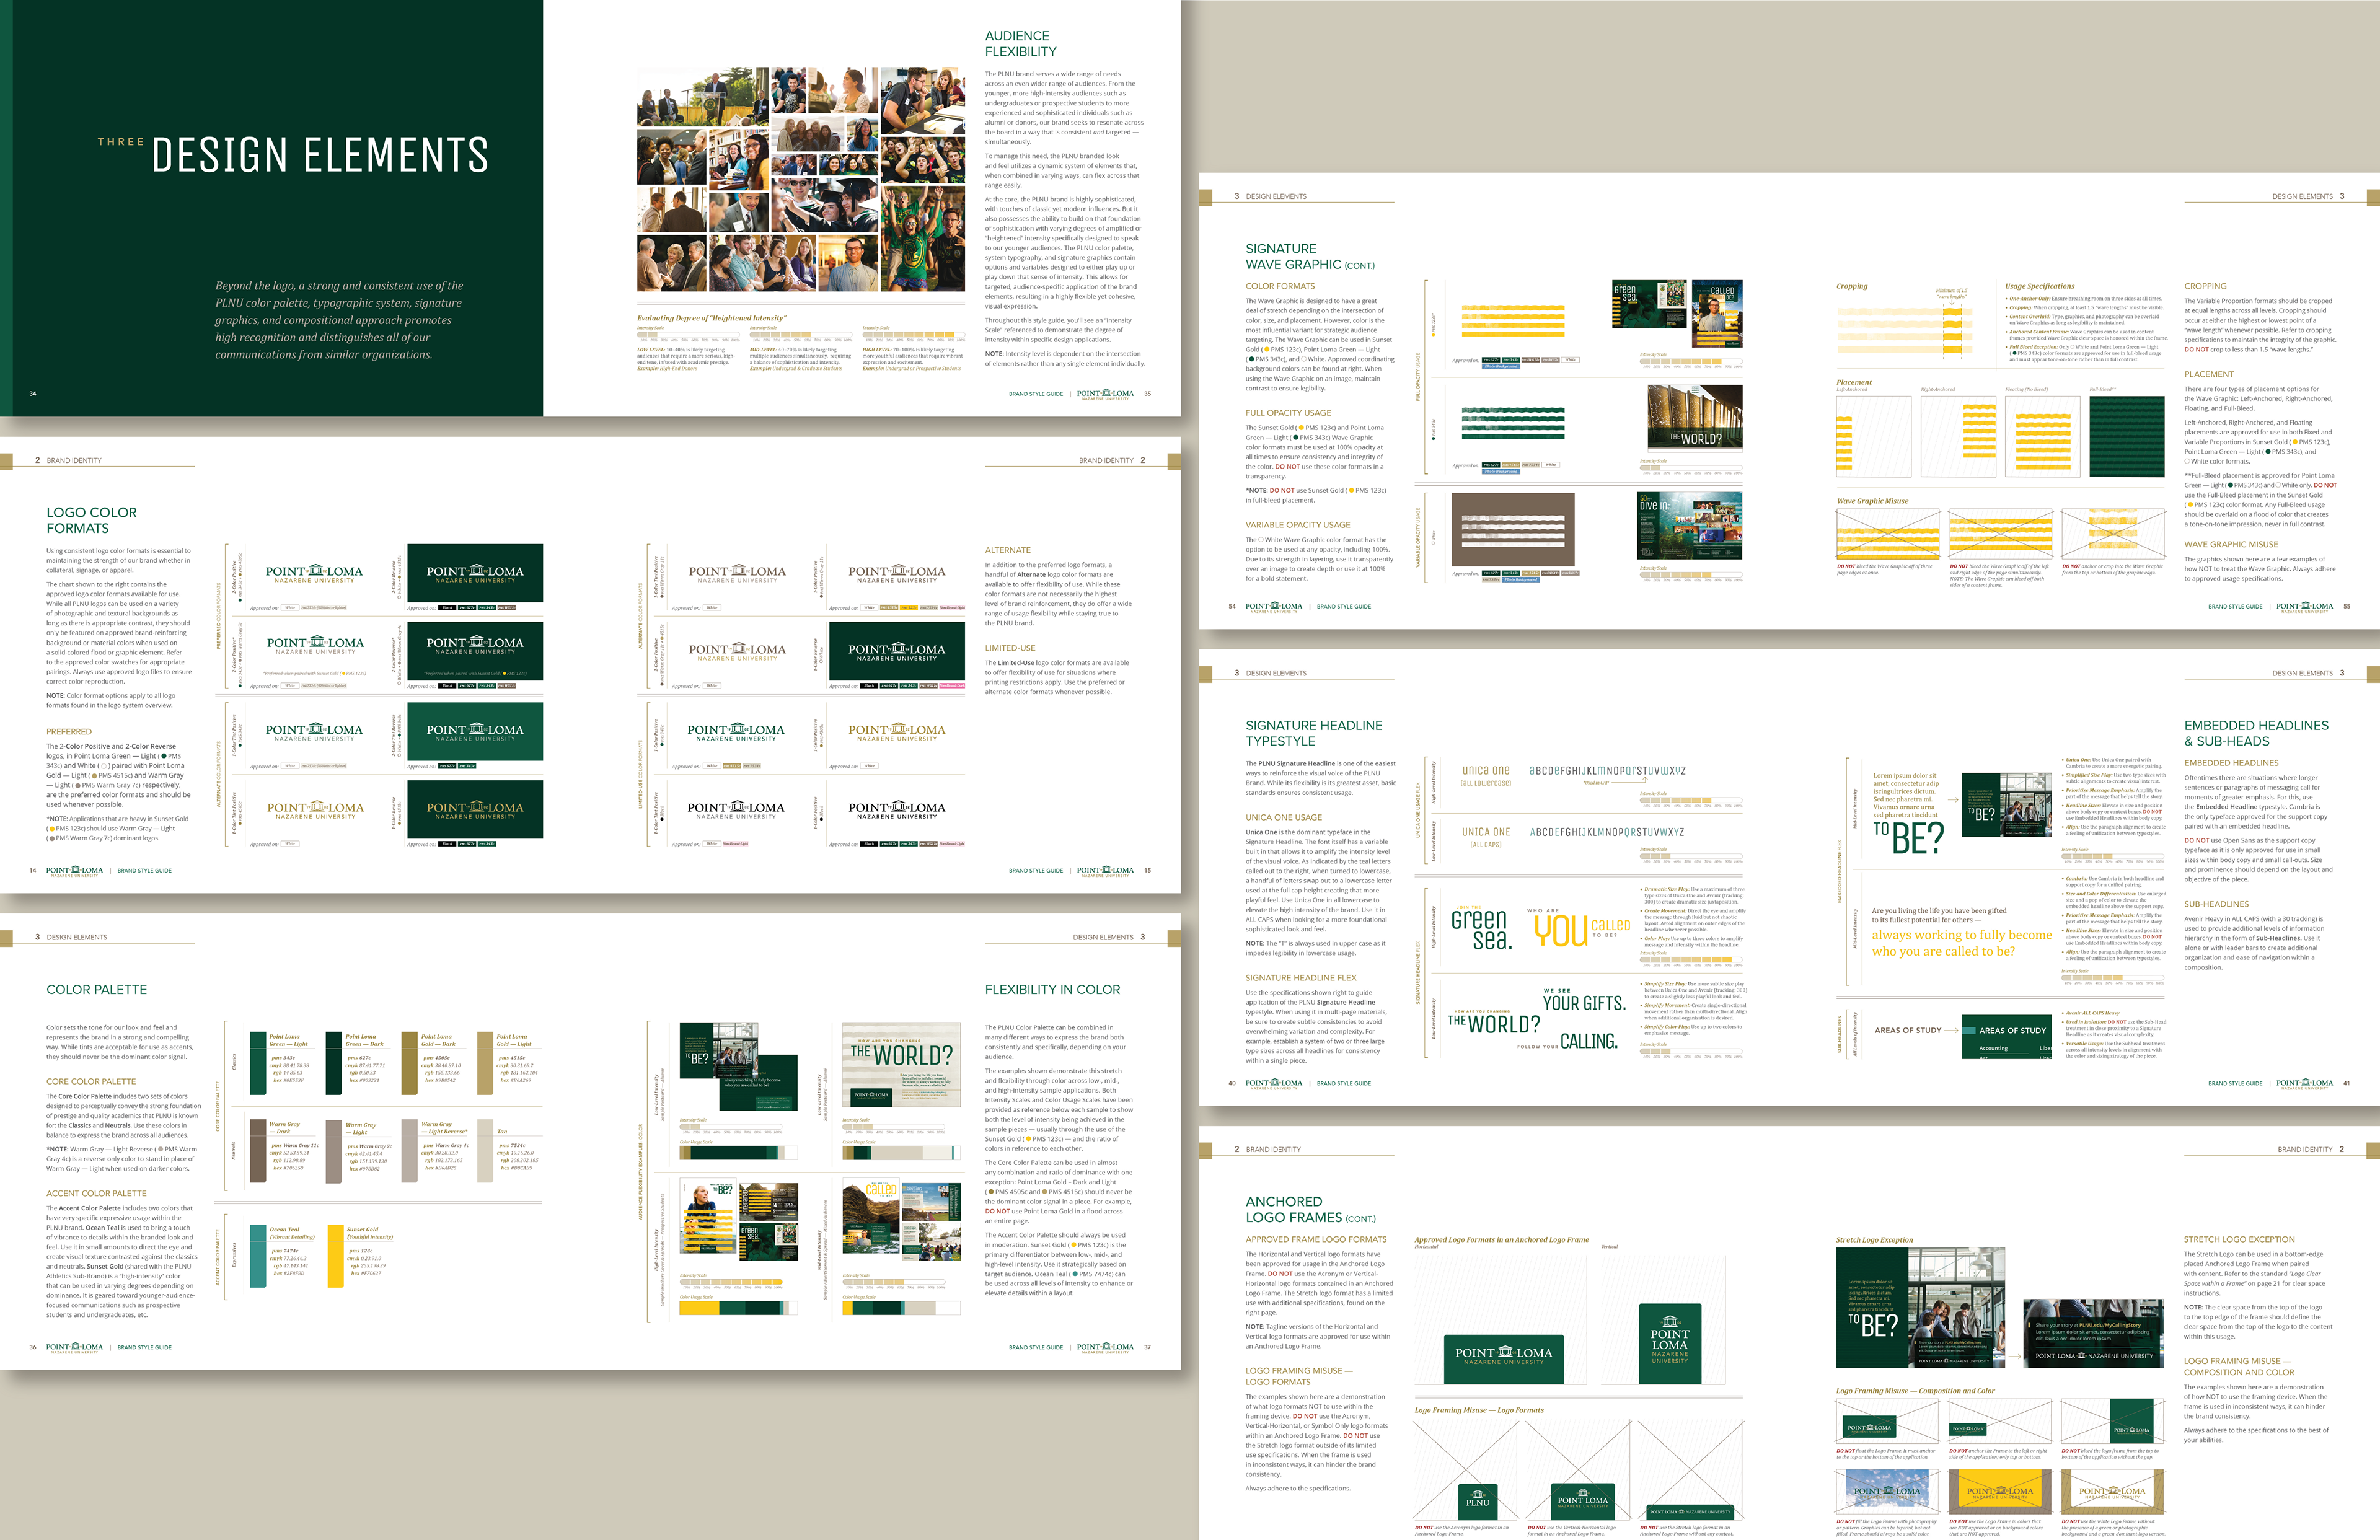Select the COLOR PALETTE page heading
2380x1540 pixels.
click(x=96, y=989)
